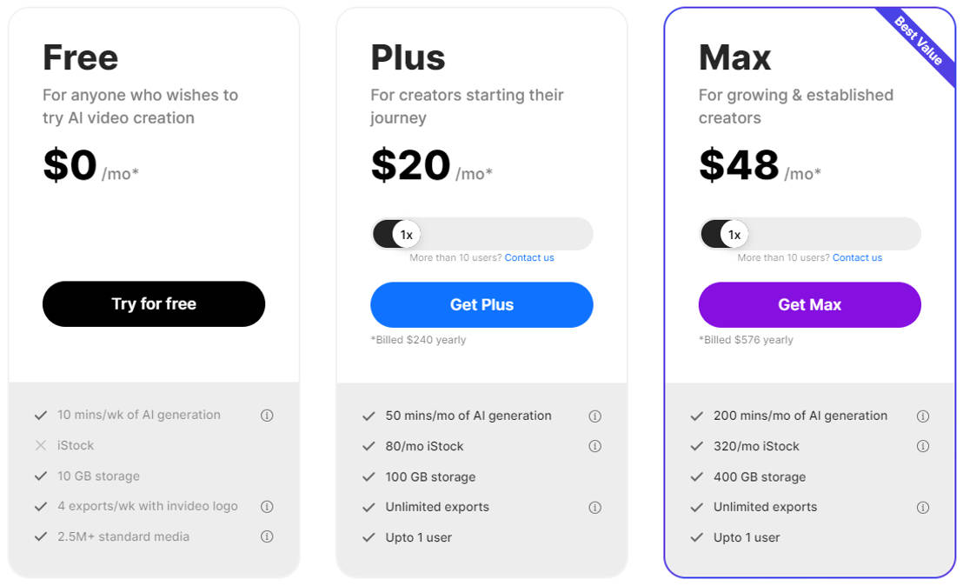The width and height of the screenshot is (963, 586).
Task: Click the Plus user slider track
Action: [x=504, y=235]
